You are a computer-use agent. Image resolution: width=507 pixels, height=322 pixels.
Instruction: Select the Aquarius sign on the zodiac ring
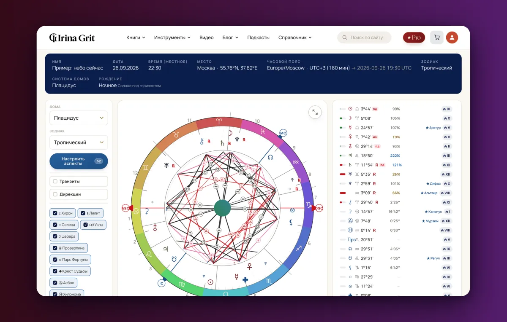pyautogui.click(x=296, y=161)
